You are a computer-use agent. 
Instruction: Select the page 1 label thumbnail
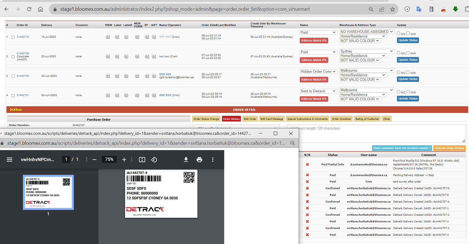click(x=48, y=192)
